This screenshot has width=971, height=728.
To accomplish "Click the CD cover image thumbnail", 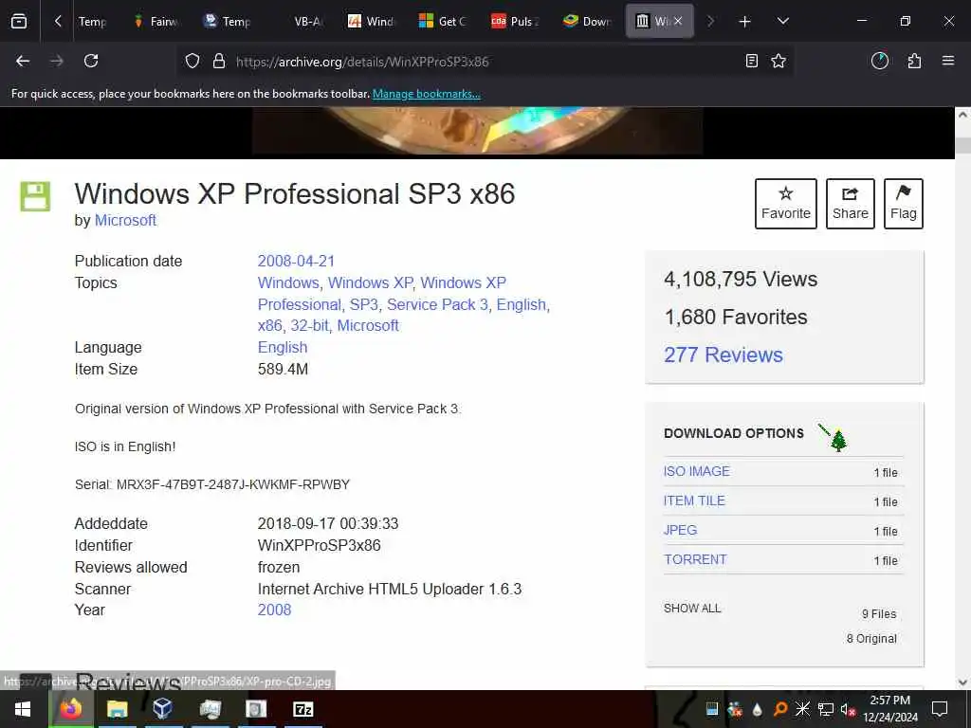I will 477,130.
